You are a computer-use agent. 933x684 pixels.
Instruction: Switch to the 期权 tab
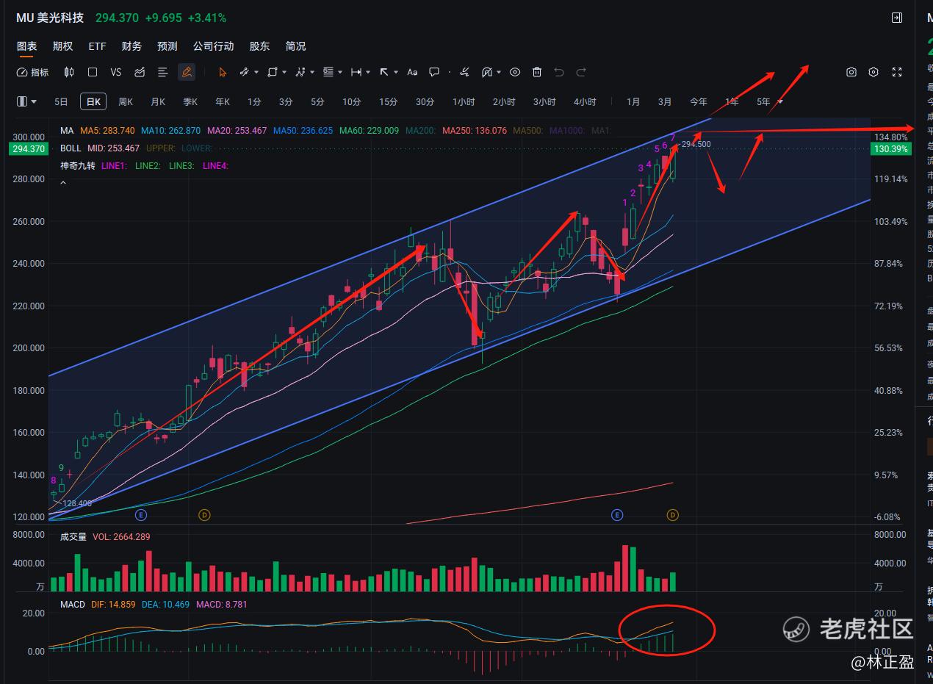[x=63, y=46]
